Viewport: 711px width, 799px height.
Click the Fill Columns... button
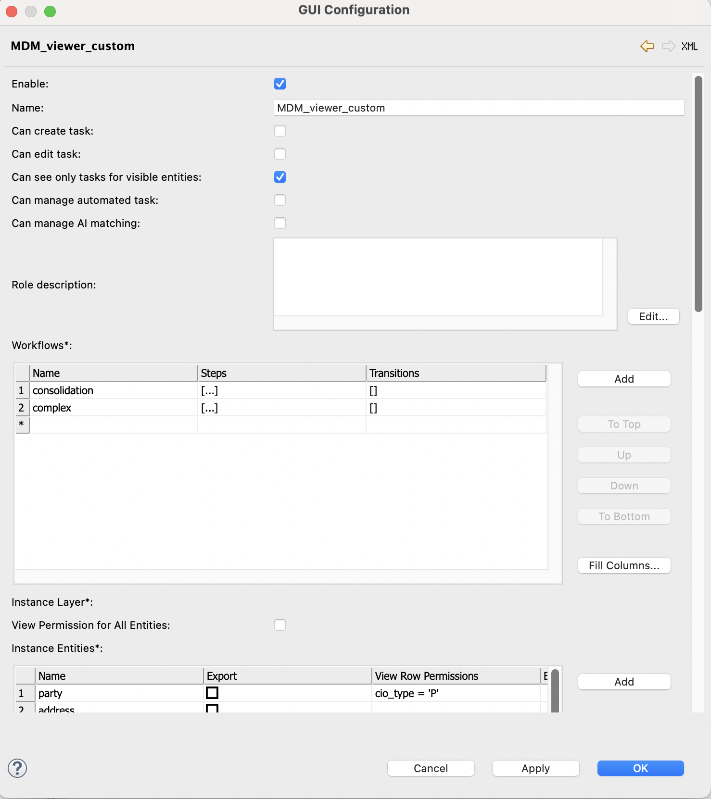pyautogui.click(x=624, y=565)
